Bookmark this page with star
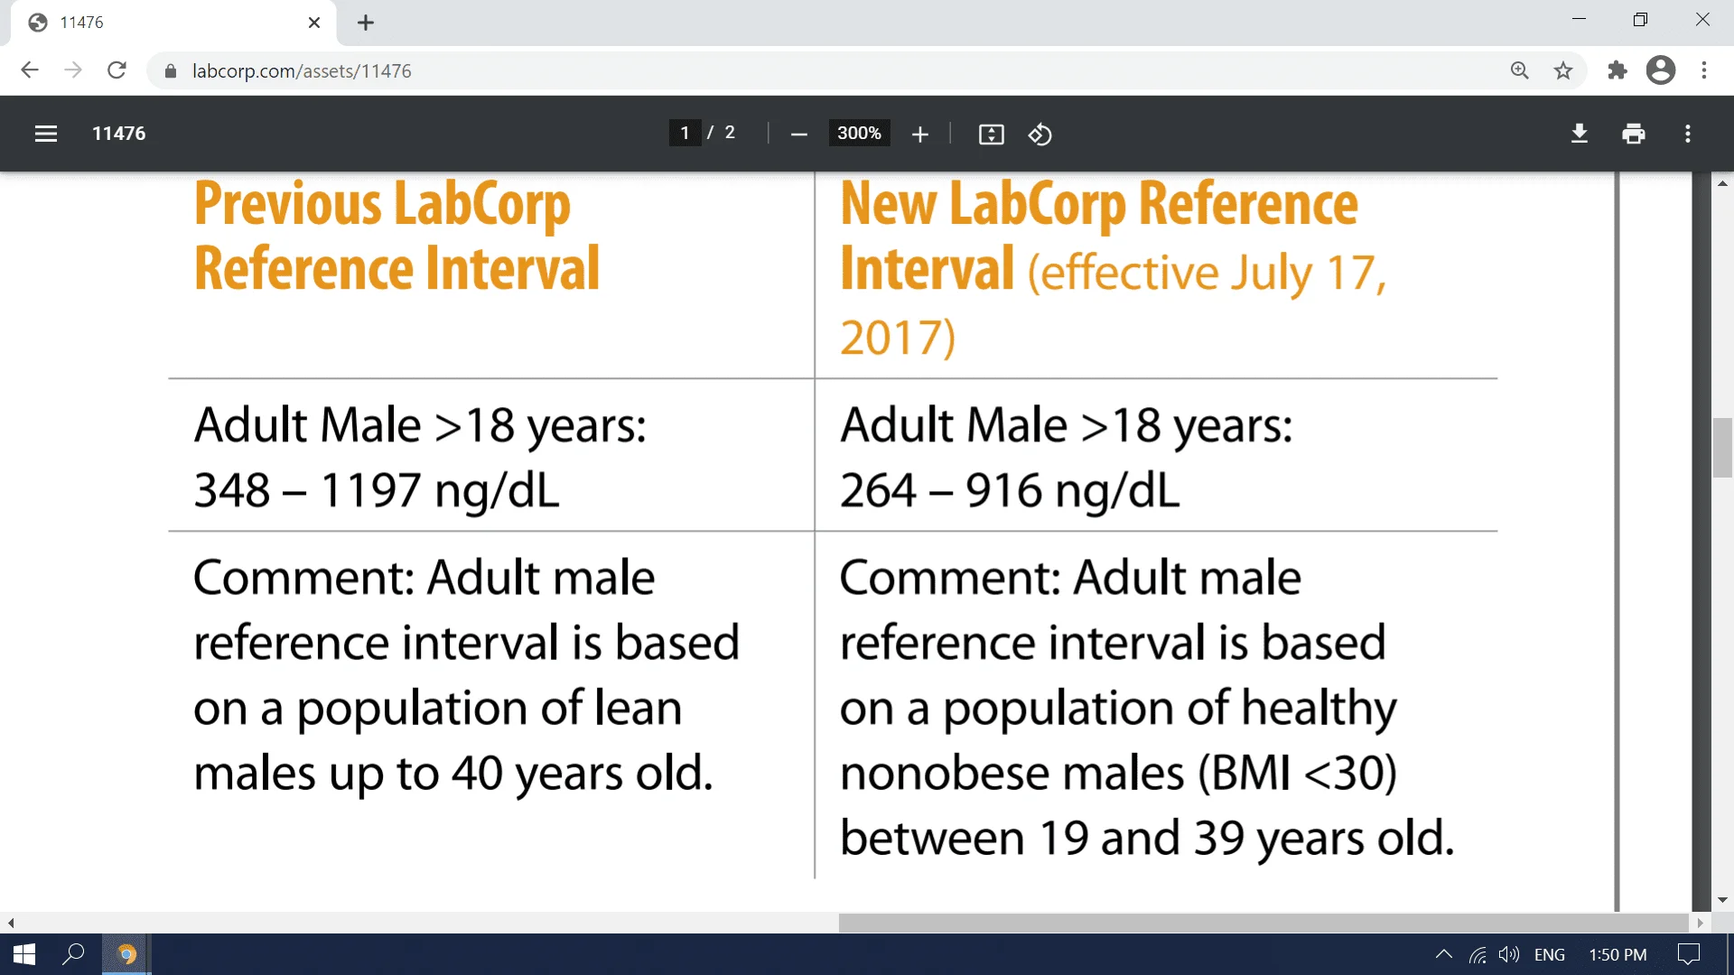Viewport: 1734px width, 975px height. click(1563, 70)
